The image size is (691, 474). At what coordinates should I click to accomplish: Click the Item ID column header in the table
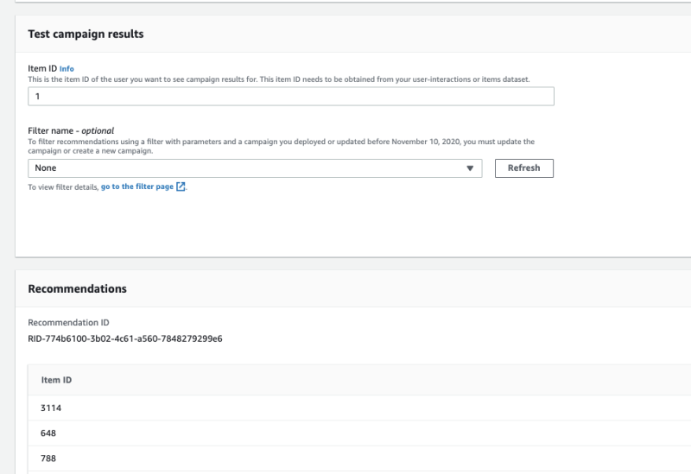pos(56,380)
